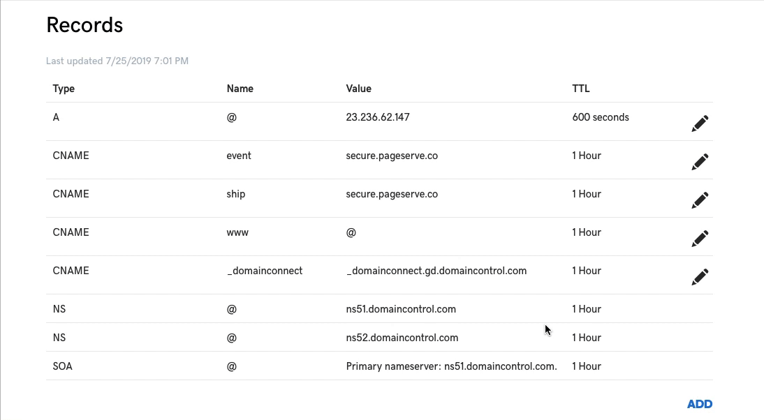Select the event record name
Screen dimensions: 764x420
pos(239,156)
